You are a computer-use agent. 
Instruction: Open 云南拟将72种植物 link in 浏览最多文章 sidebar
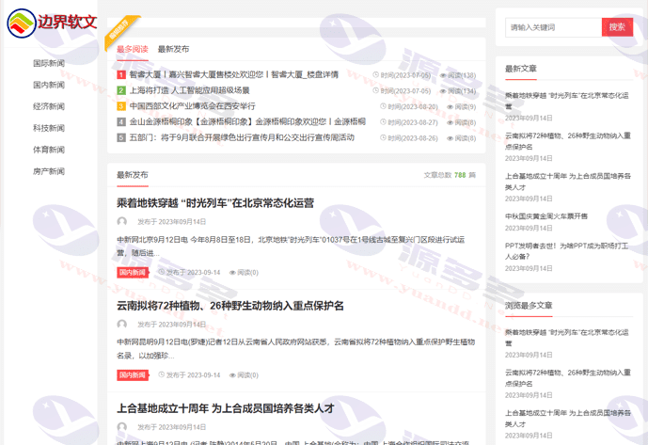tap(568, 378)
